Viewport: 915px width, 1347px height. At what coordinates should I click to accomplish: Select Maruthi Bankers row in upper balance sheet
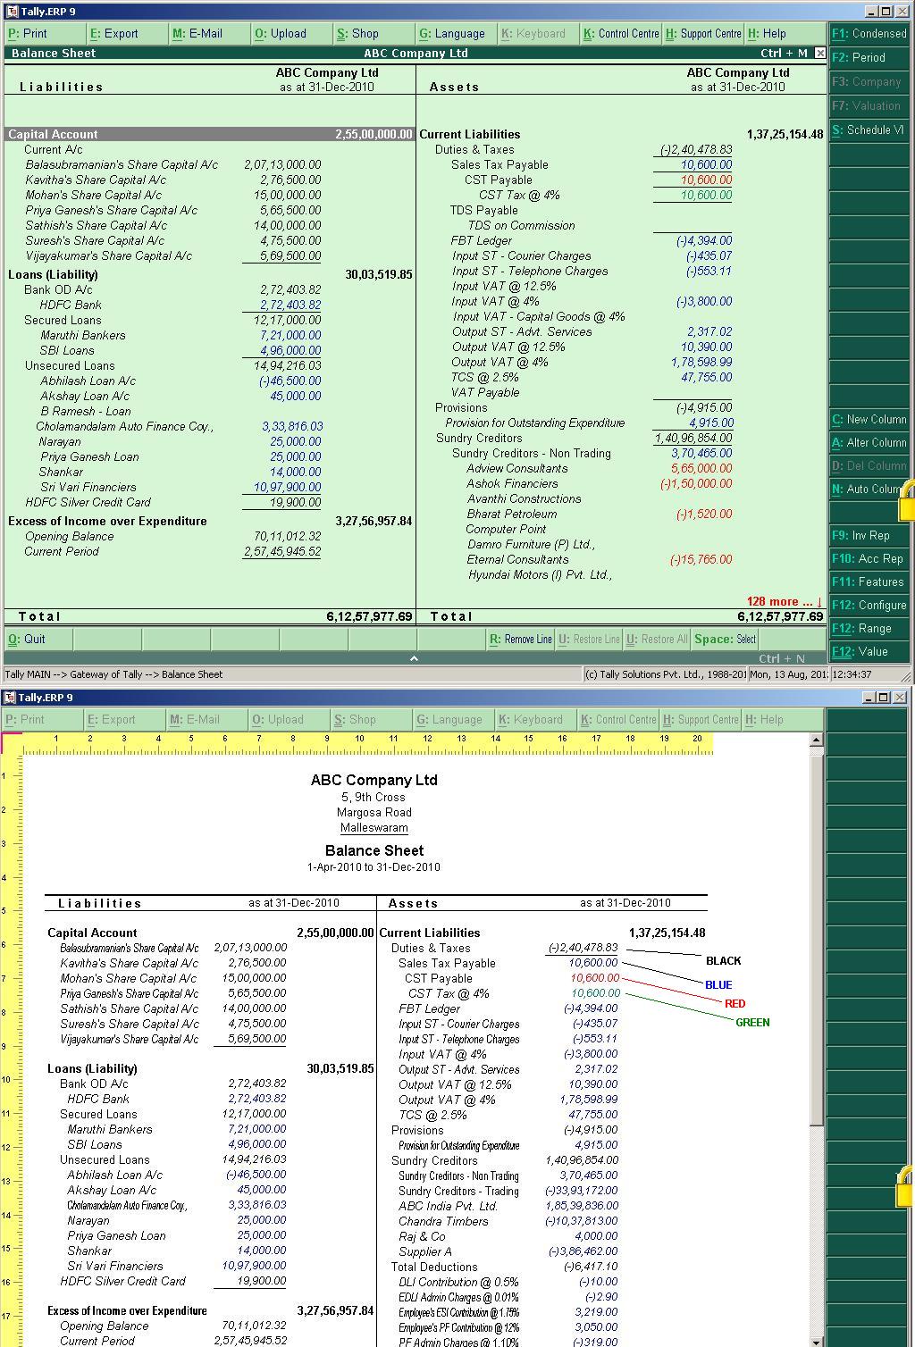(83, 335)
